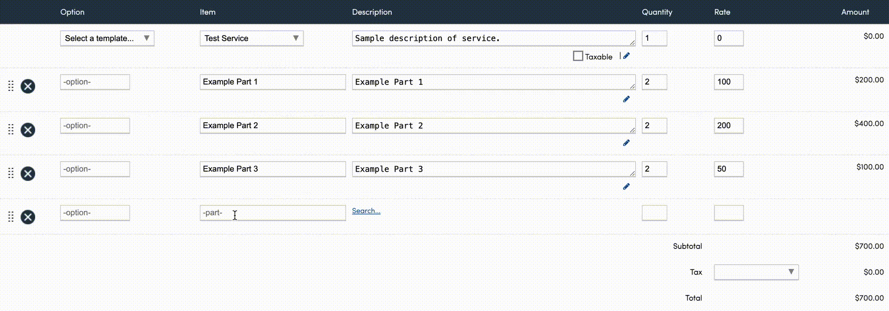Click the -option- field for Example Part 3
This screenshot has height=311, width=889.
95,169
